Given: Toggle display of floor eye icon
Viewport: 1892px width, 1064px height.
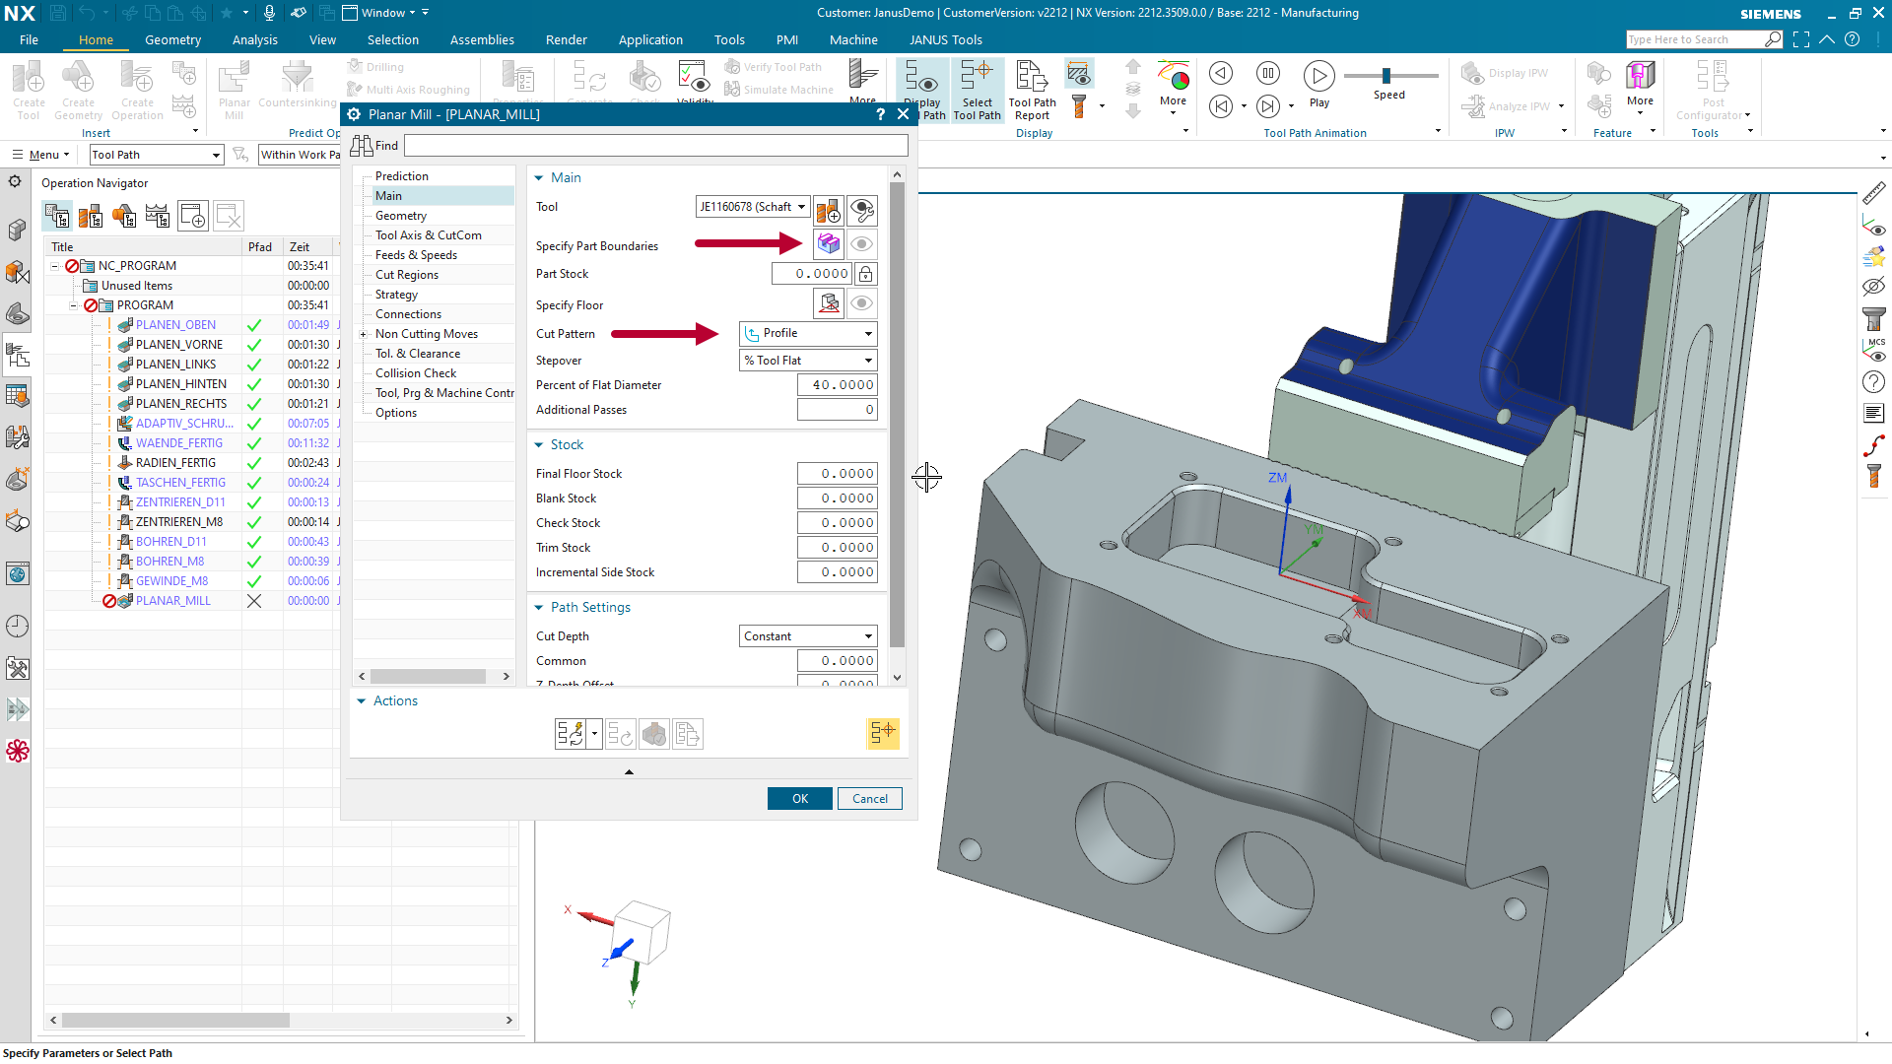Looking at the screenshot, I should (x=862, y=303).
